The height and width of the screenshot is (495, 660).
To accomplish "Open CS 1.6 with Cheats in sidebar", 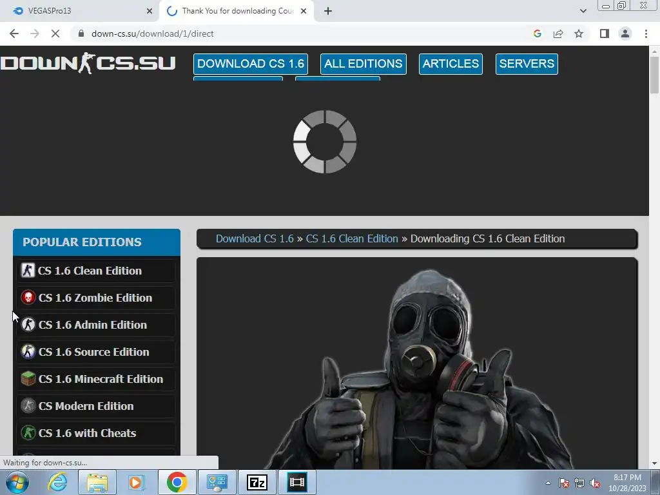I will pos(97,432).
